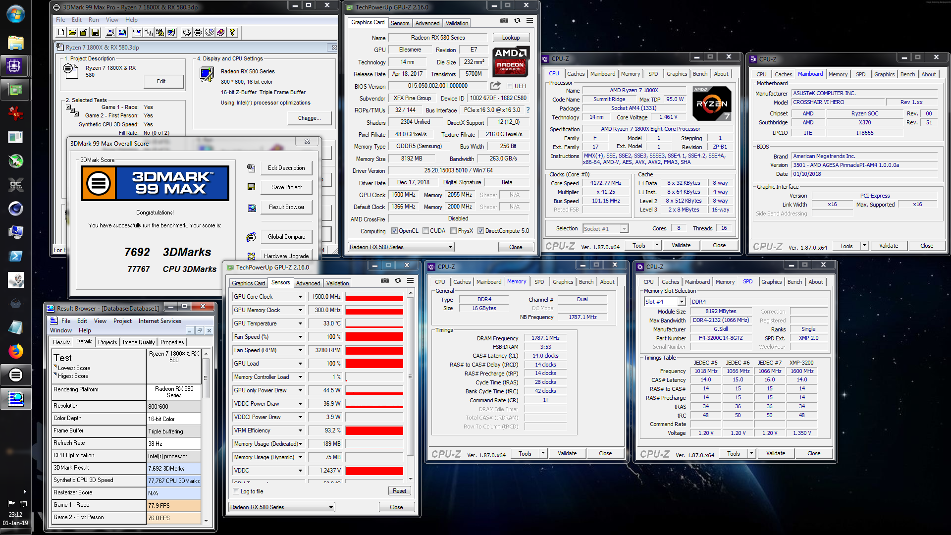The width and height of the screenshot is (951, 535).
Task: Click the Edit Description button
Action: coord(286,168)
